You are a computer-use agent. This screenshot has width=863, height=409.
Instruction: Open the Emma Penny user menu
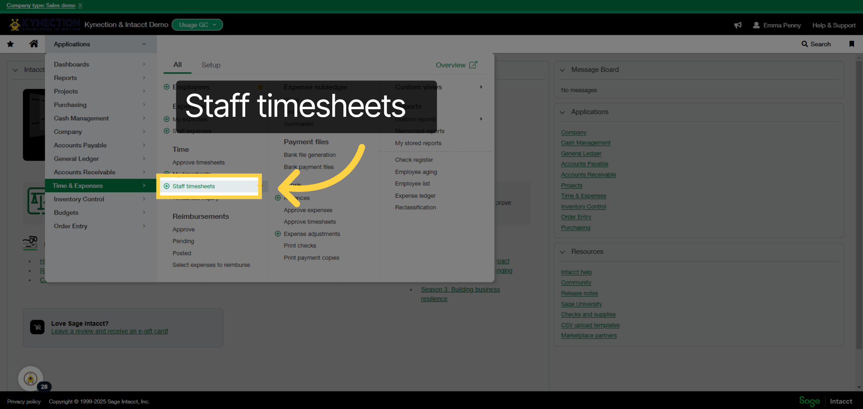[x=777, y=25]
